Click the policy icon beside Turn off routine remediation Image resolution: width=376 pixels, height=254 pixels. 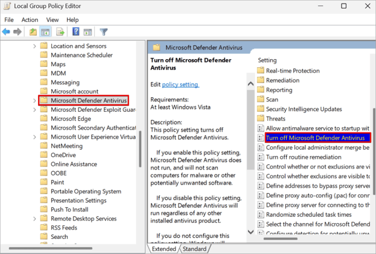260,157
